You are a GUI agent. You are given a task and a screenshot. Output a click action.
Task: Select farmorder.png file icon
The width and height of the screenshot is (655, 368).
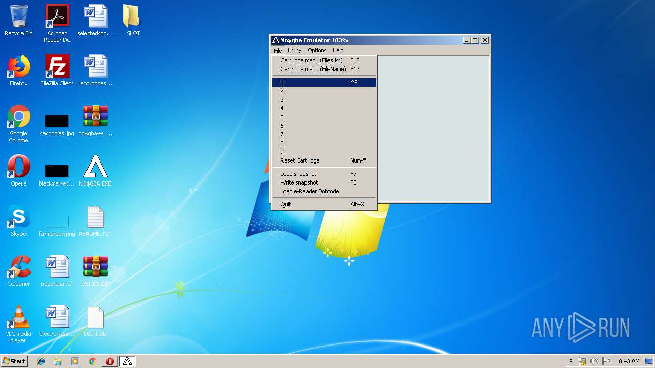pos(57,224)
